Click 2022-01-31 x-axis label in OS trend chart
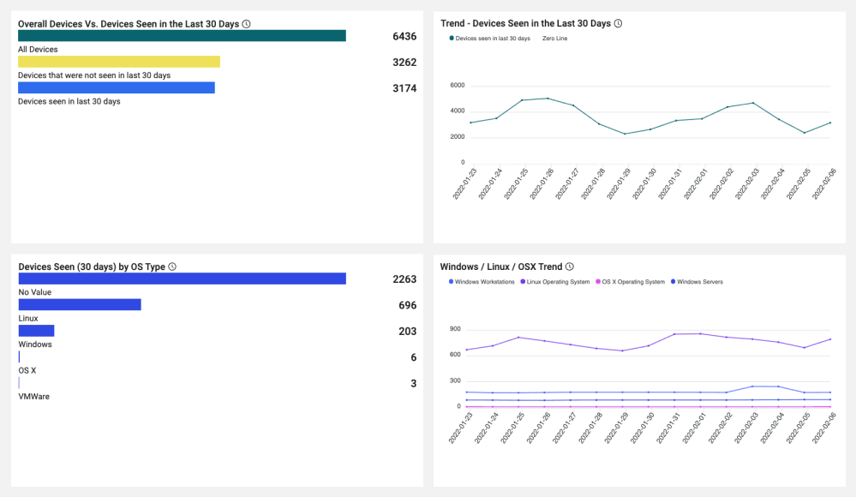This screenshot has width=856, height=497. (x=667, y=428)
